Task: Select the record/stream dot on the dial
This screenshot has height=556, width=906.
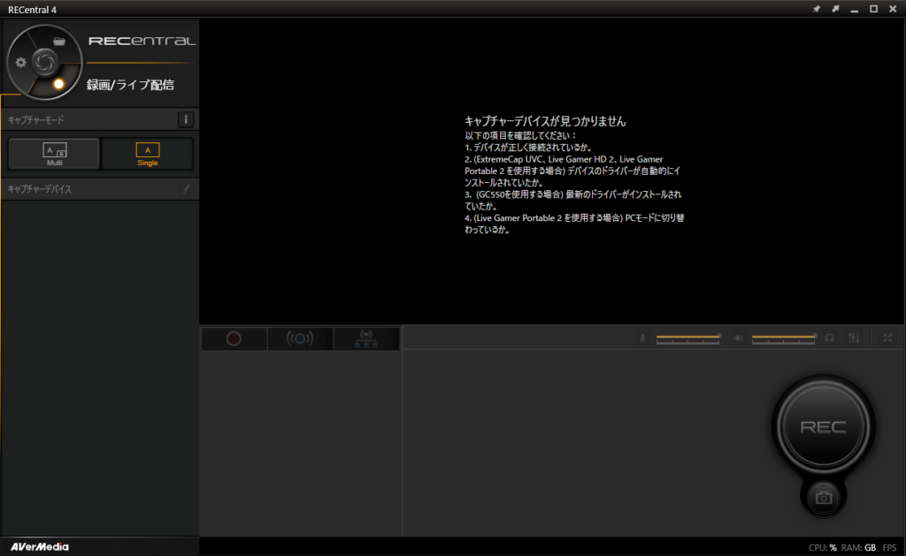Action: [58, 84]
